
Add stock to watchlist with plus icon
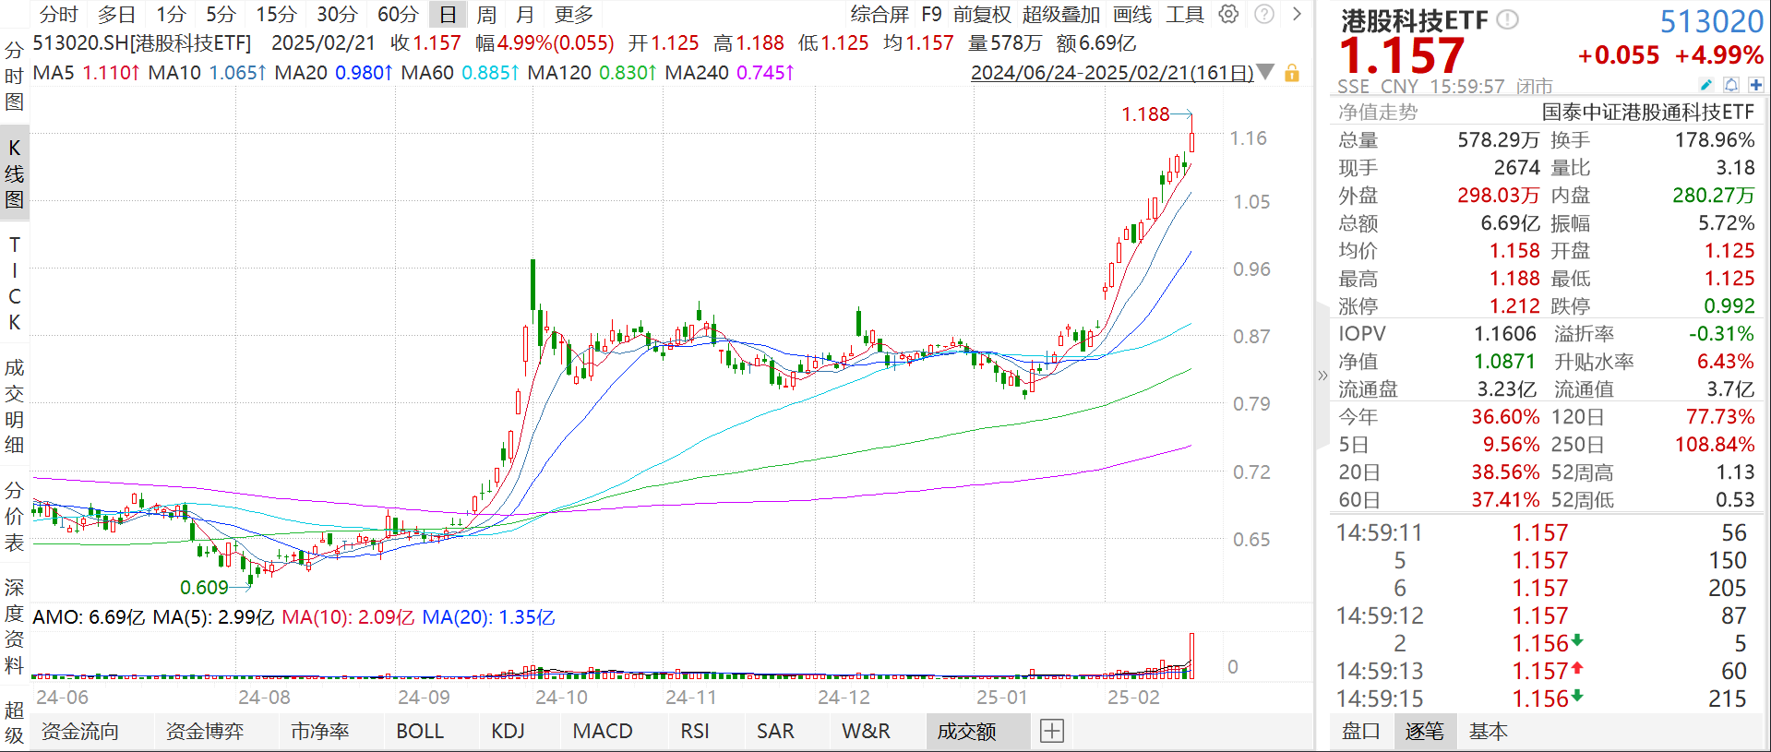coord(1755,85)
